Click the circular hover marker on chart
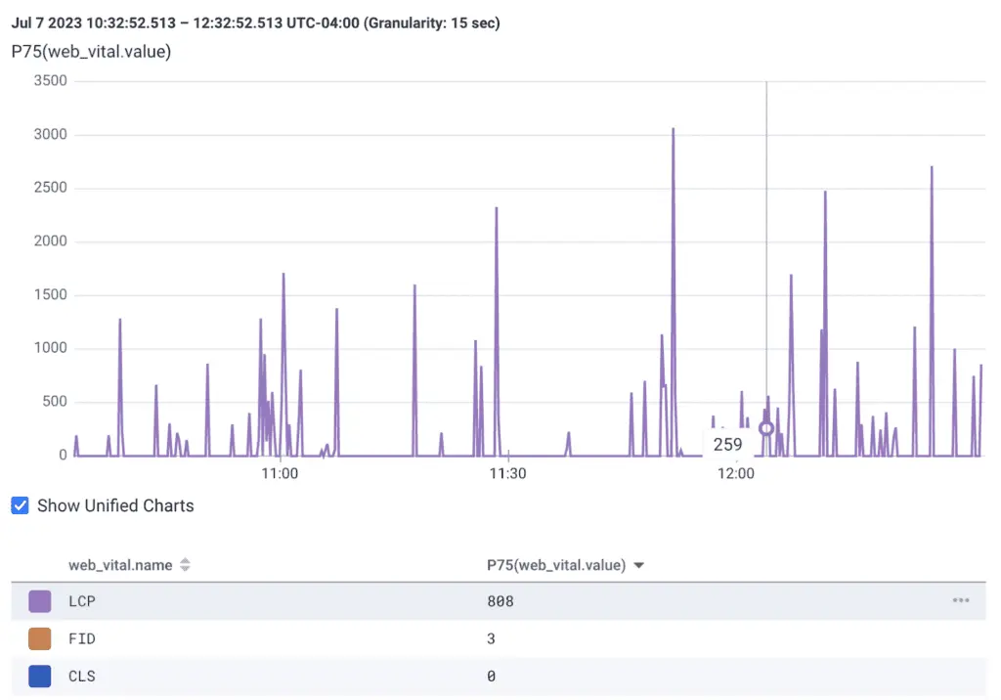The image size is (1001, 700). coord(766,428)
